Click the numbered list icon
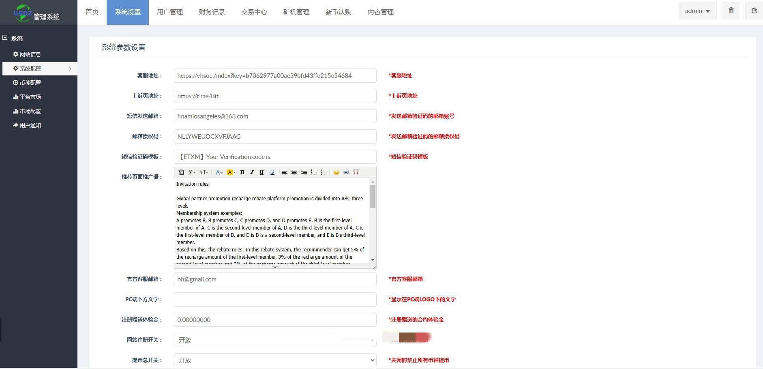Image resolution: width=763 pixels, height=369 pixels. pos(314,172)
